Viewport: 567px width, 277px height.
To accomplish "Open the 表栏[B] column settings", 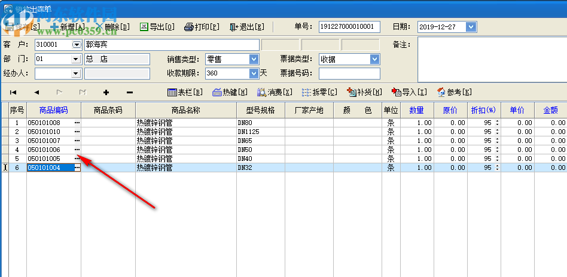I will (185, 92).
